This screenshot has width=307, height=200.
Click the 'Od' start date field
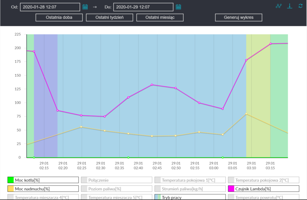(x=50, y=7)
